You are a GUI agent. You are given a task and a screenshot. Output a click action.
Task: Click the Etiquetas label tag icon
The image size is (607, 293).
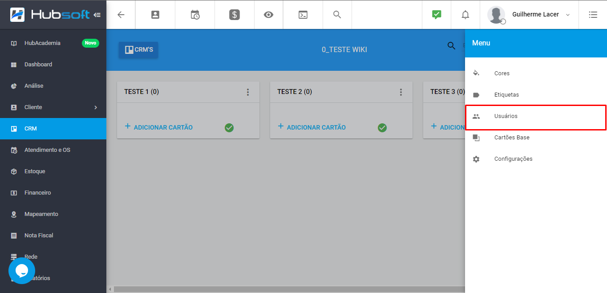476,95
